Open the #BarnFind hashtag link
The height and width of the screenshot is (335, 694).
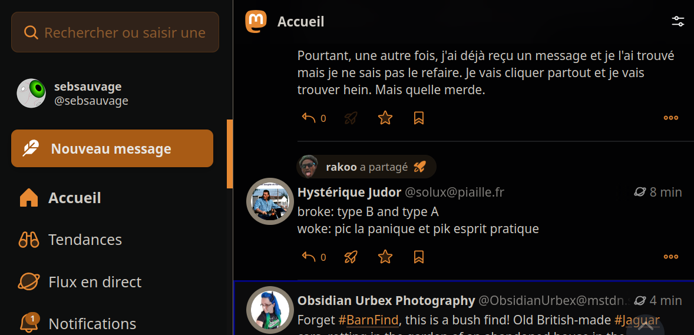368,320
